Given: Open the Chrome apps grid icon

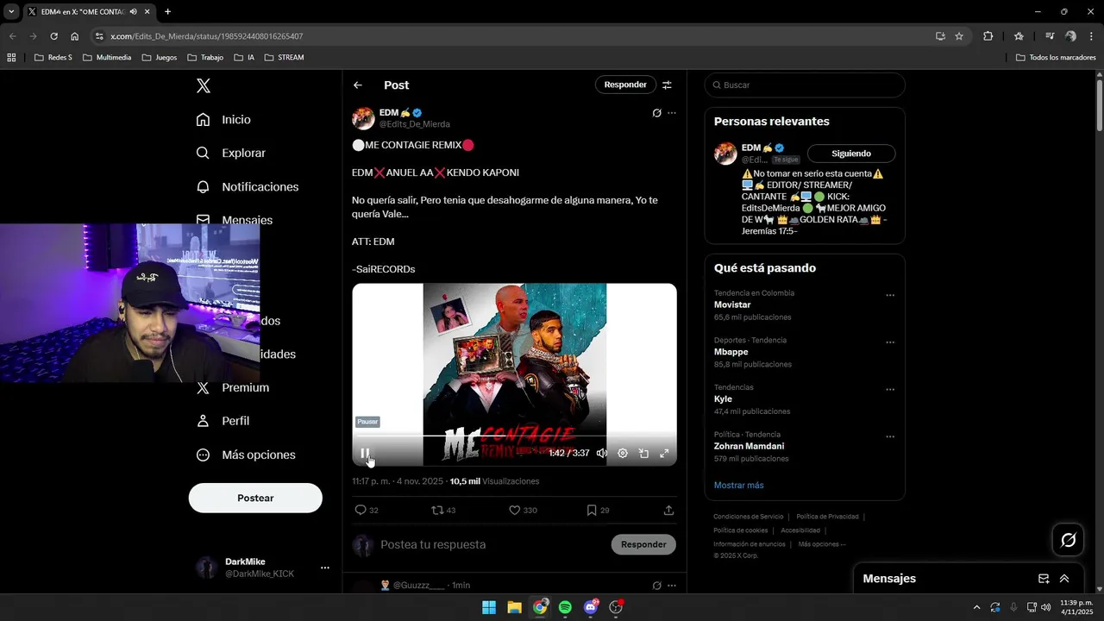Looking at the screenshot, I should tap(11, 58).
